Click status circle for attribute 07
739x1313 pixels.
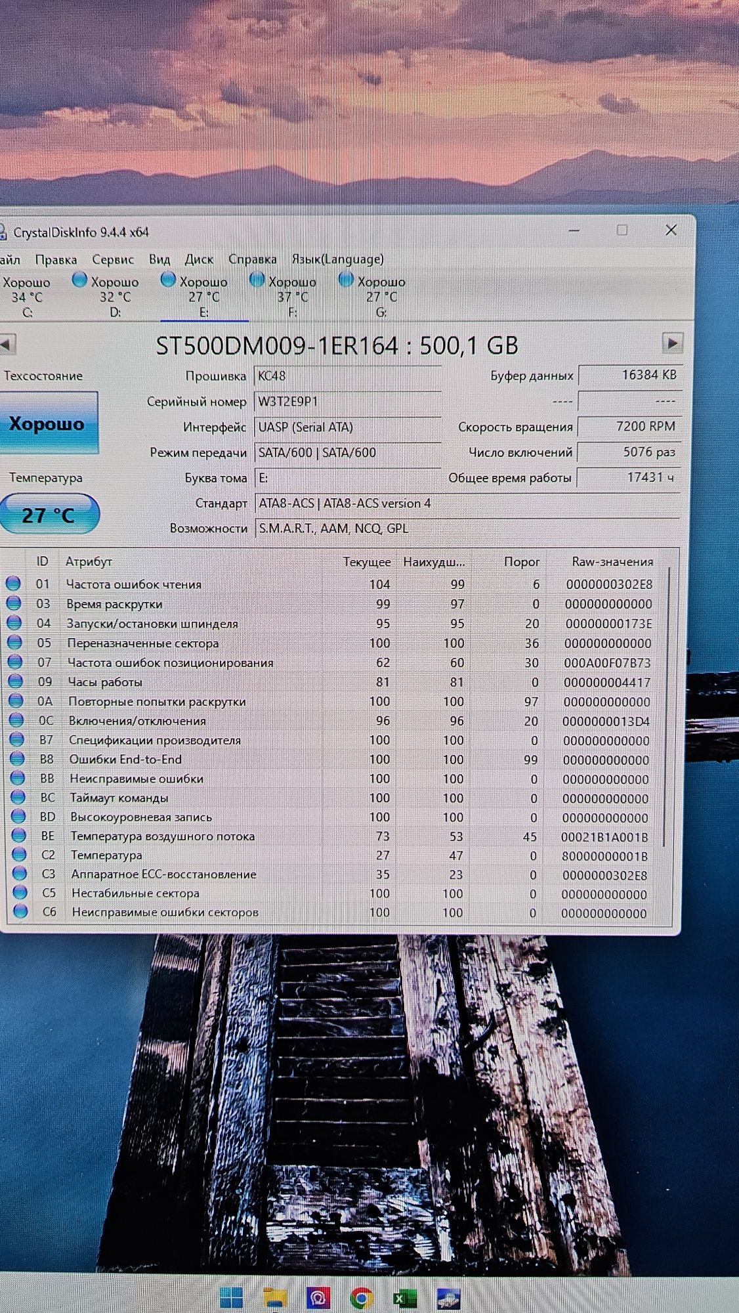pos(15,662)
